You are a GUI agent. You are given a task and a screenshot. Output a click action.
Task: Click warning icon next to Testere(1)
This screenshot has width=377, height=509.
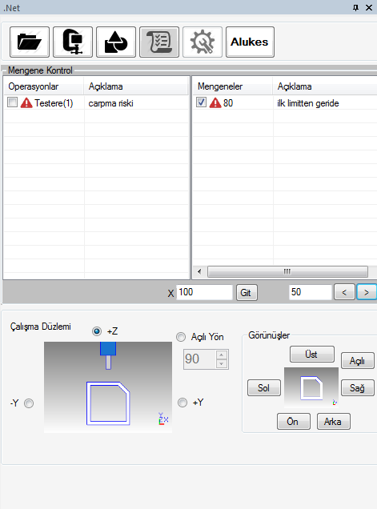point(26,103)
